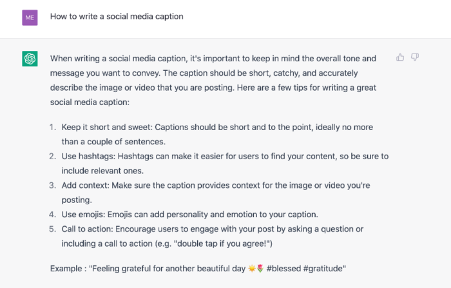This screenshot has width=451, height=288.
Task: Click the thumbs up icon
Action: [x=400, y=57]
